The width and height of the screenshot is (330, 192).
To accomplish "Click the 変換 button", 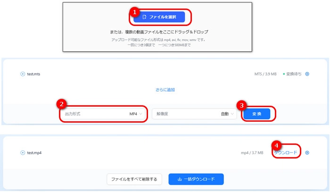I will tap(257, 114).
